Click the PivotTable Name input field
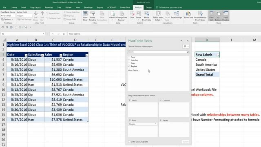Image resolution: width=261 pixels, height=147 pixels. tap(8, 16)
